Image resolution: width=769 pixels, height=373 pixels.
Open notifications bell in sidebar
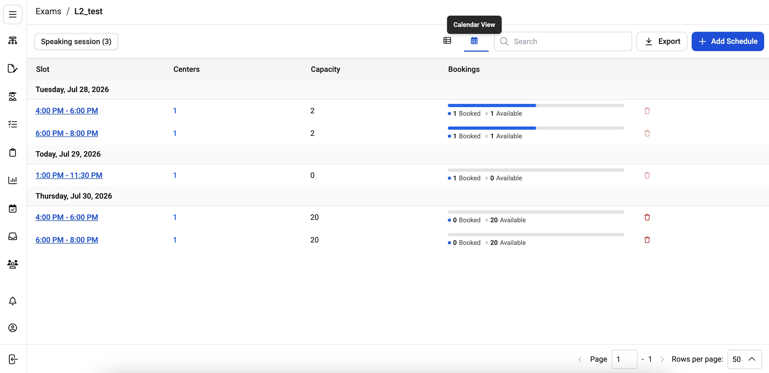click(x=13, y=301)
